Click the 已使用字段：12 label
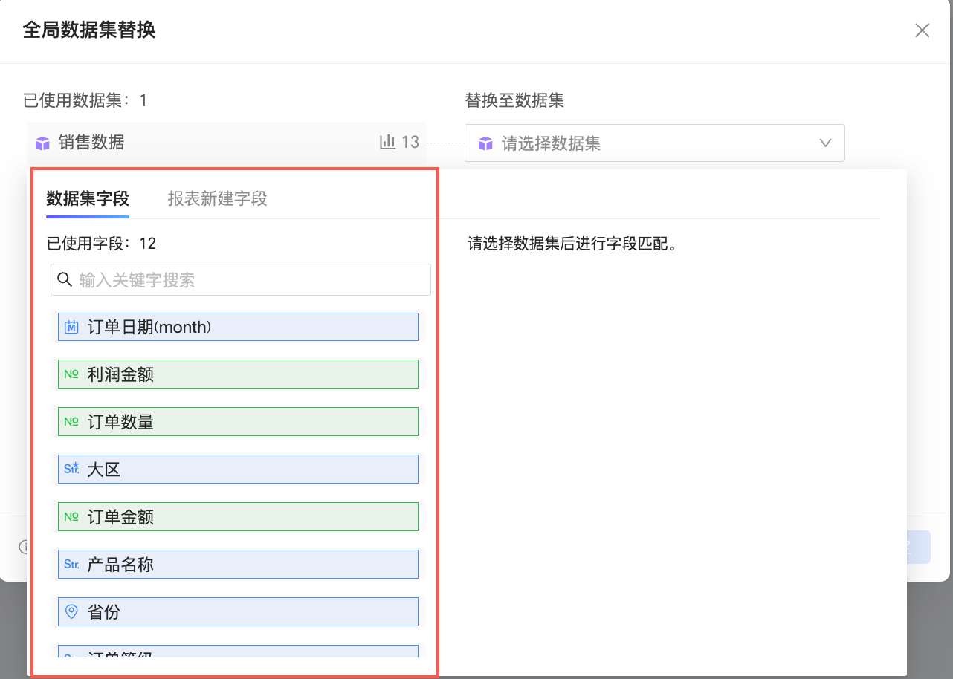This screenshot has width=953, height=679. point(101,244)
